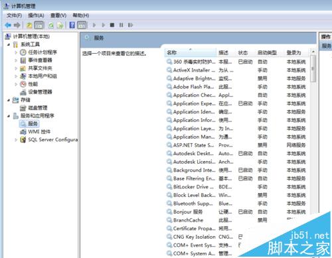Viewport: 332px width, 258px height.
Task: Select the ActiveX Installer service
Action: point(236,70)
